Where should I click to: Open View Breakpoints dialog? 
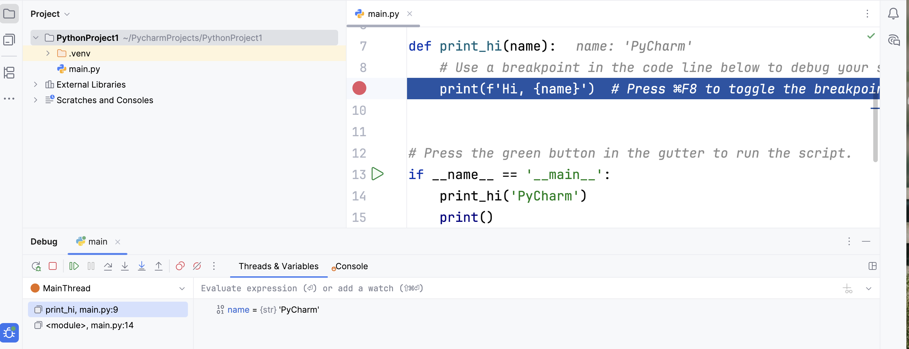tap(180, 266)
